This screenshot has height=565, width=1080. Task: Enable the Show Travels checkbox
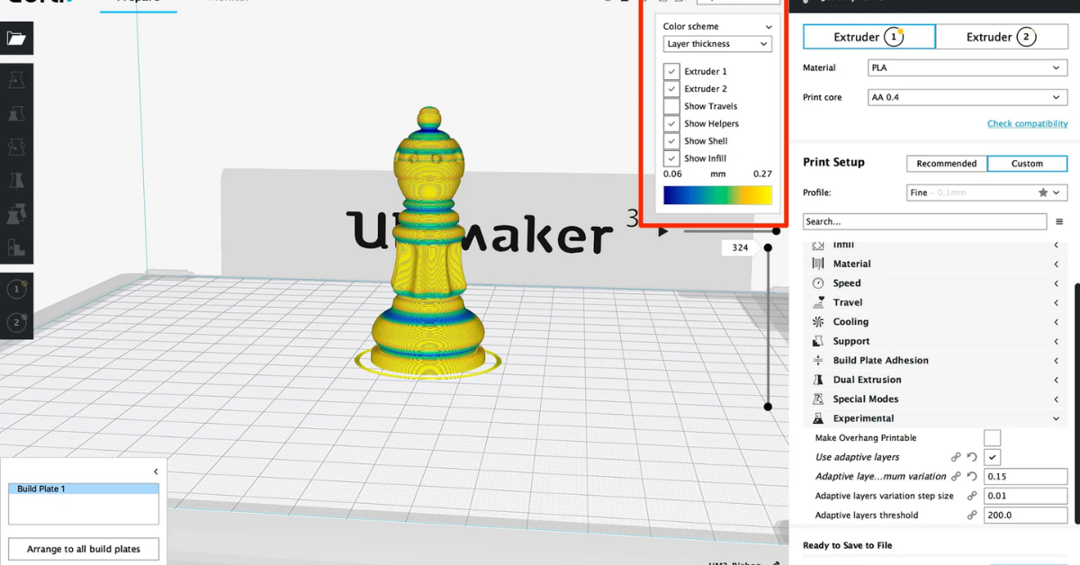point(671,105)
